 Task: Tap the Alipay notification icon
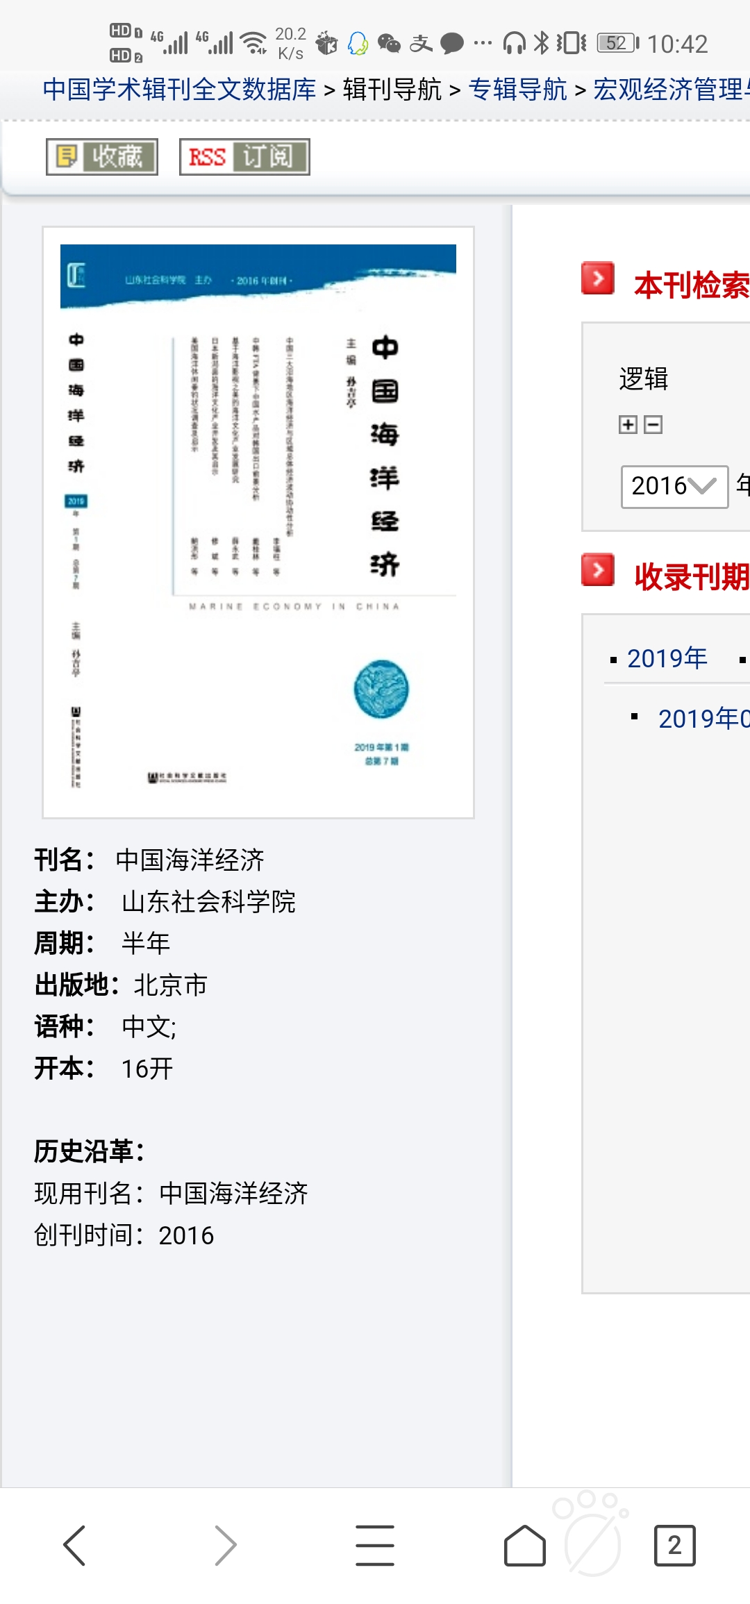coord(421,44)
